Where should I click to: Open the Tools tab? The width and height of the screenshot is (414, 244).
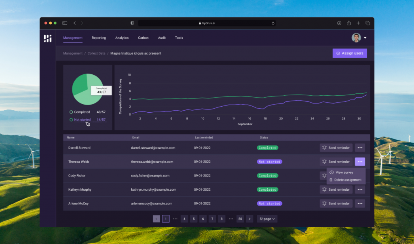179,38
